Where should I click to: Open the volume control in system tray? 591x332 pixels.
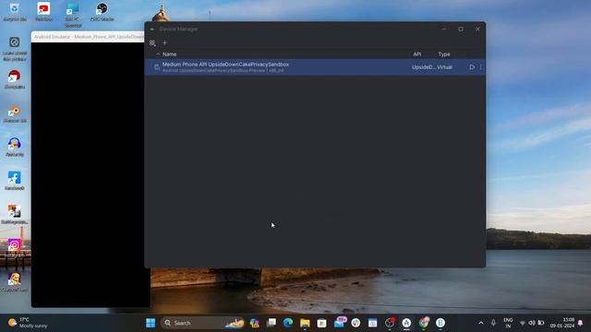click(532, 323)
